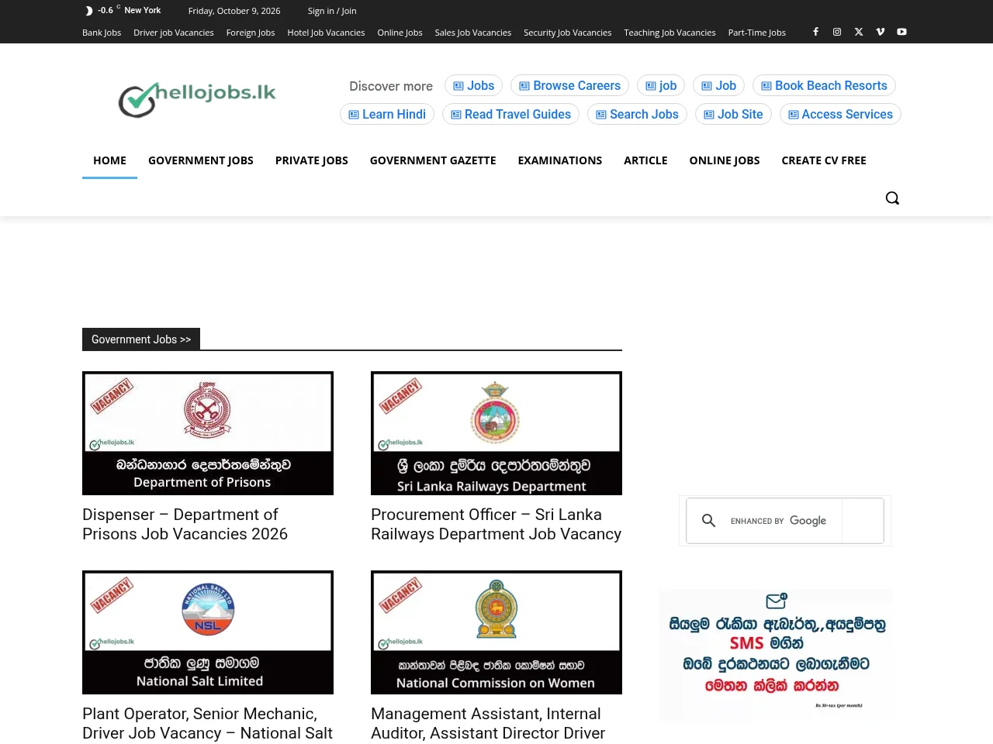
Task: Open the Part-Time Jobs link
Action: [x=757, y=33]
